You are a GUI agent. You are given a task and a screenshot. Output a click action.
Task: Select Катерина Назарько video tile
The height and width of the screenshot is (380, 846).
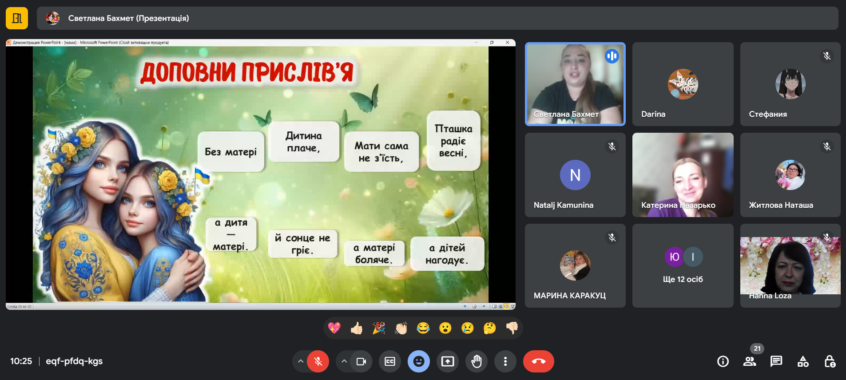point(683,175)
